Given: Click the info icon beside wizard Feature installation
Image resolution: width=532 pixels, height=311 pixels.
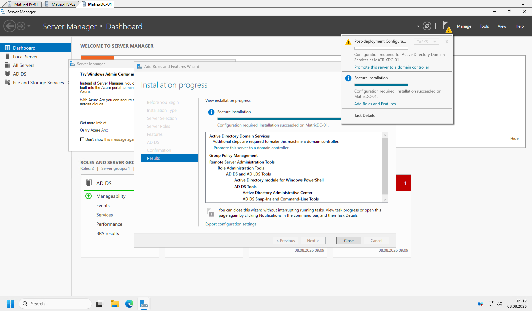Looking at the screenshot, I should click(x=211, y=112).
